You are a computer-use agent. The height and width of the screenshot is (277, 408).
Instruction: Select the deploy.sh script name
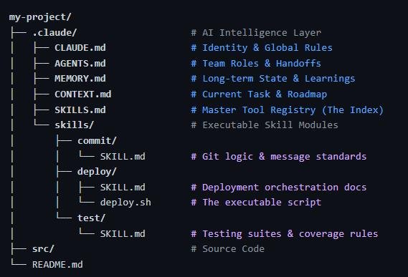(125, 203)
